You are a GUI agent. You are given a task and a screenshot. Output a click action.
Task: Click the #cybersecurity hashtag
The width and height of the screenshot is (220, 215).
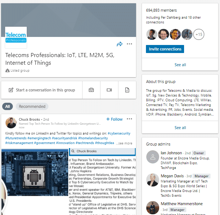119,133
